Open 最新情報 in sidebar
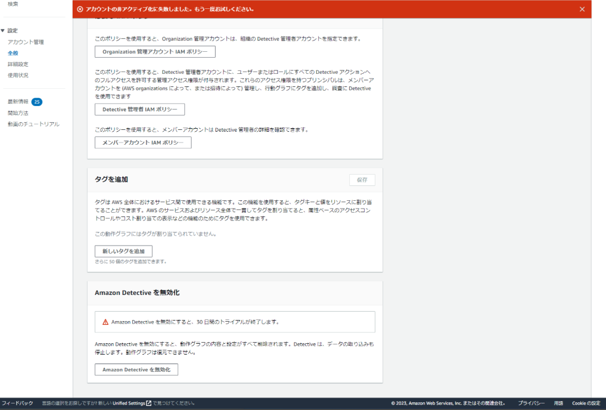This screenshot has height=410, width=606. [x=18, y=102]
